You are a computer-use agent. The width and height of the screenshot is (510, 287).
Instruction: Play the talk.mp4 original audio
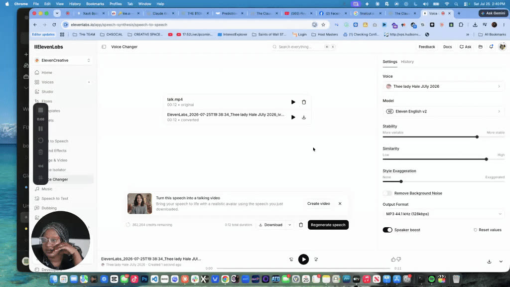(x=293, y=102)
